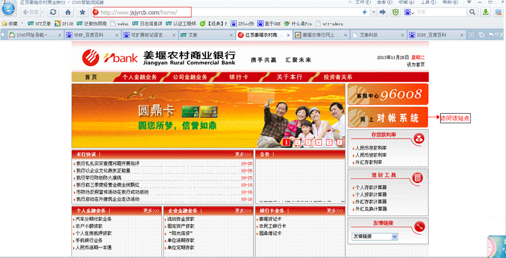Go to the browser home page icon

click(68, 12)
